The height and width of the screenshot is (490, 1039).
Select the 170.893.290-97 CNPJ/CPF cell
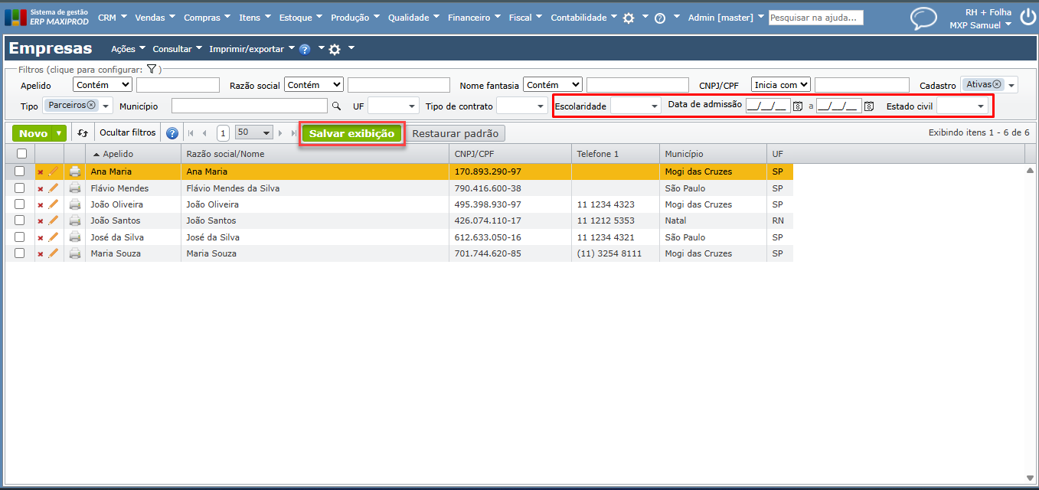coord(510,171)
